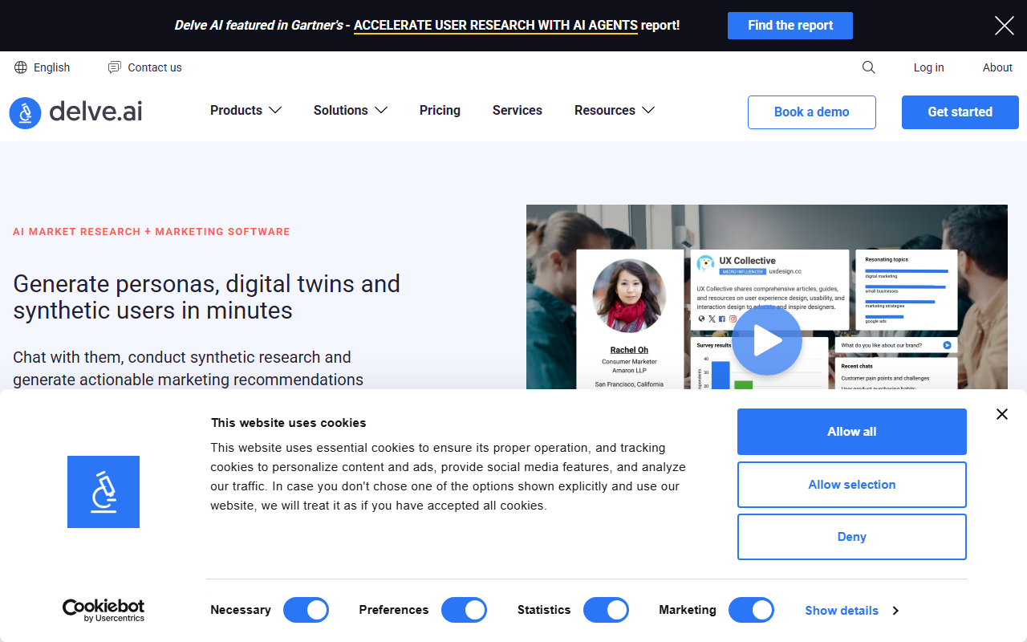
Task: Switch off Marketing cookies toggle
Action: pyautogui.click(x=751, y=610)
